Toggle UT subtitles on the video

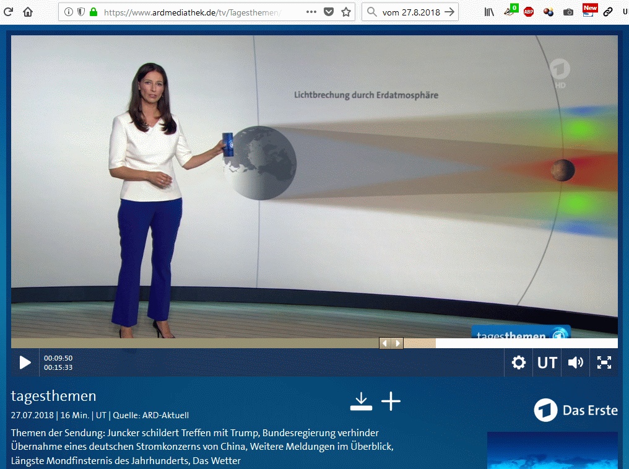coord(547,362)
